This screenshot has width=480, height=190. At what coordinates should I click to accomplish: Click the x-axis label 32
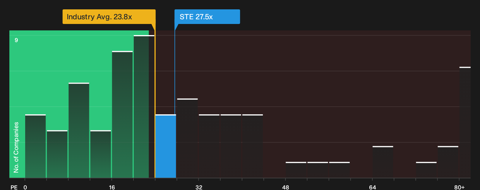tap(199, 187)
